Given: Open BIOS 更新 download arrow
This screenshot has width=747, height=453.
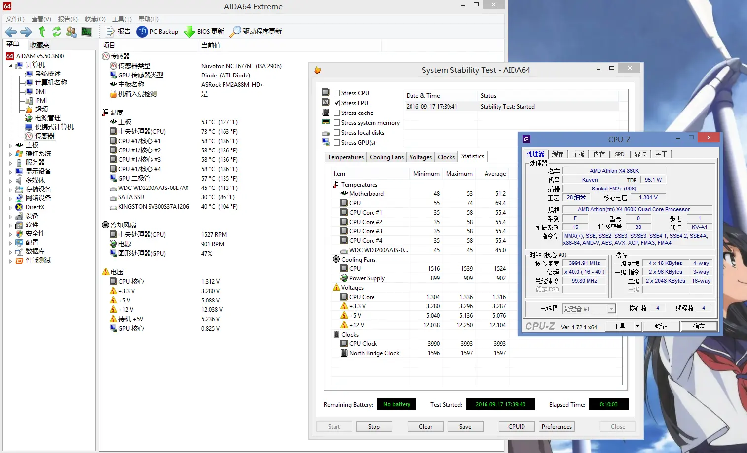Looking at the screenshot, I should click(204, 32).
